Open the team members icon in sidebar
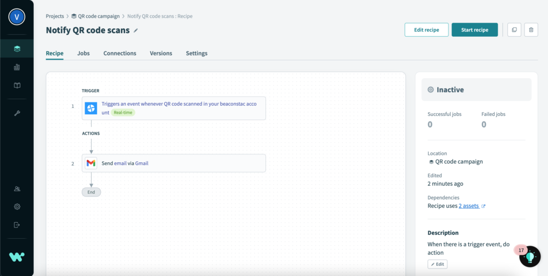 point(17,188)
